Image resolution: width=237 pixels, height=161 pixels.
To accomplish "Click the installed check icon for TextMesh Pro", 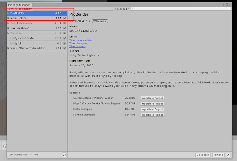I will tap(65, 28).
